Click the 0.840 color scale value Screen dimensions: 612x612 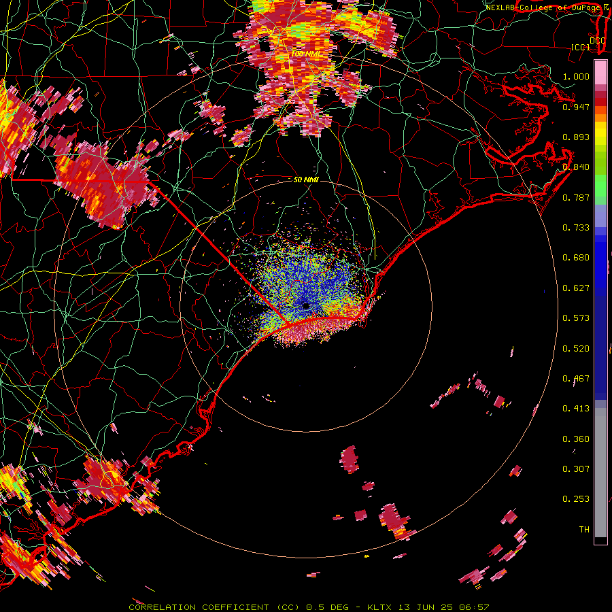pos(576,167)
